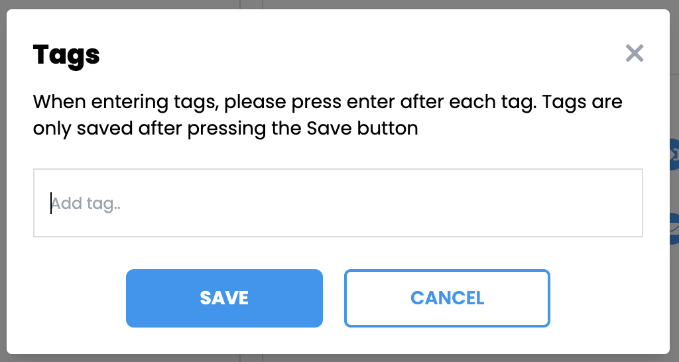Click the 'only saved after pressing' text line

click(x=225, y=128)
